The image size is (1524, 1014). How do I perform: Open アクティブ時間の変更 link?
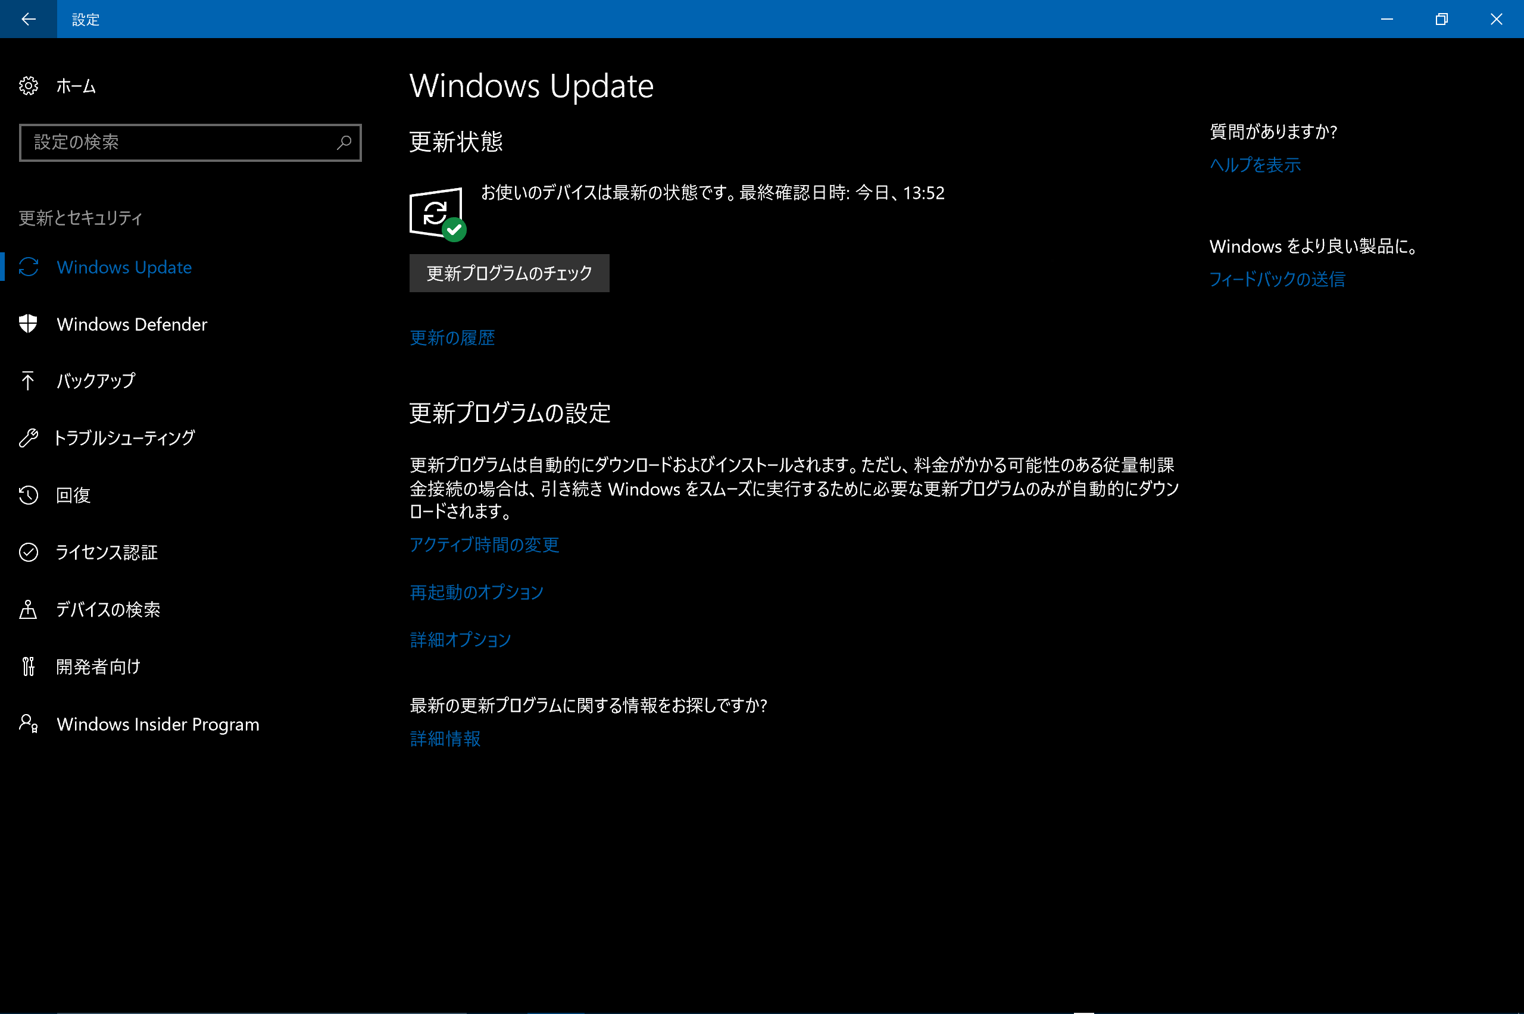click(x=484, y=544)
